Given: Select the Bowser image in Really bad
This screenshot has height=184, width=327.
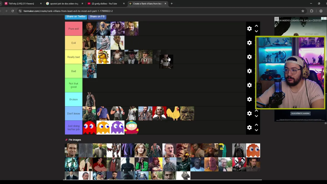Looking at the screenshot, I should [x=103, y=57].
